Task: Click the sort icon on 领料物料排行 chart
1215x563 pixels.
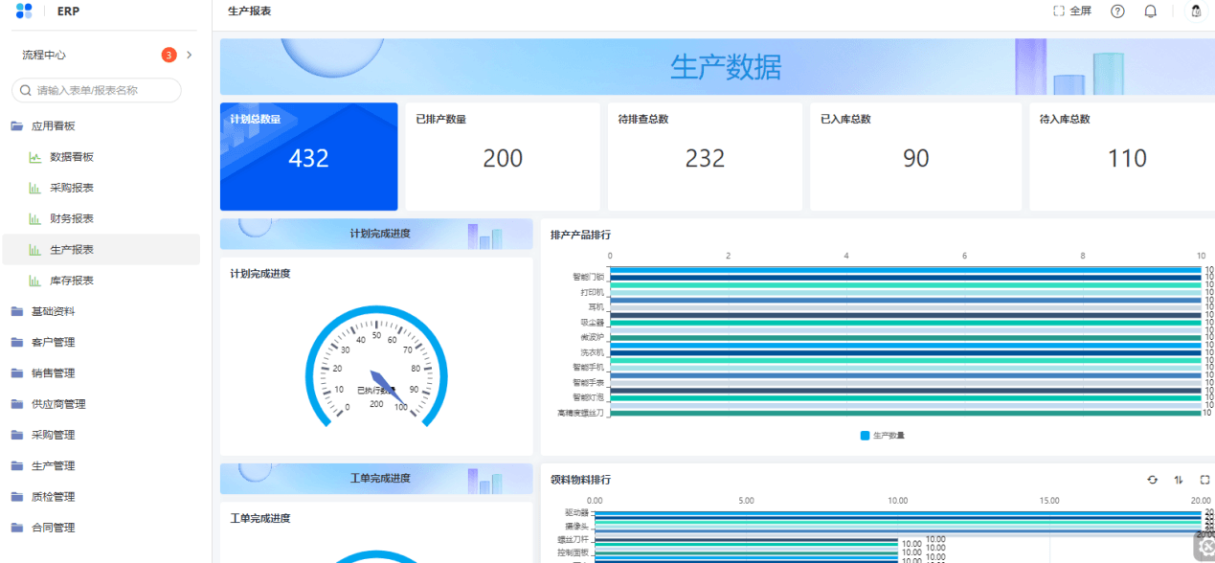Action: (1178, 480)
